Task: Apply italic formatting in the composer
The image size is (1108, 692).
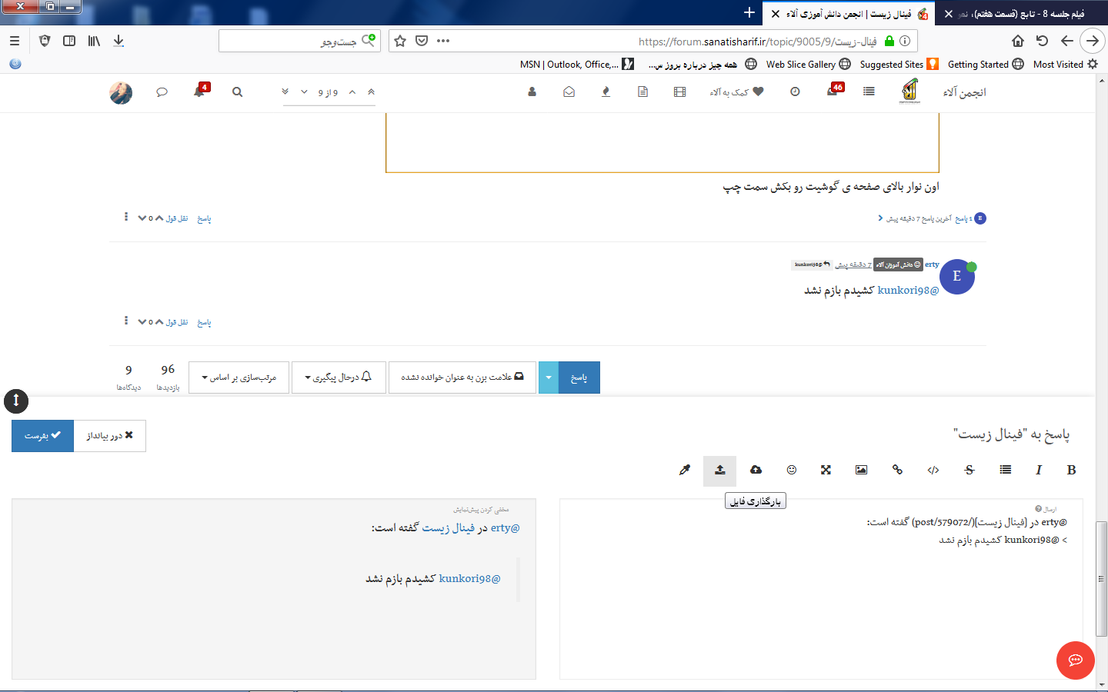Action: (1038, 471)
